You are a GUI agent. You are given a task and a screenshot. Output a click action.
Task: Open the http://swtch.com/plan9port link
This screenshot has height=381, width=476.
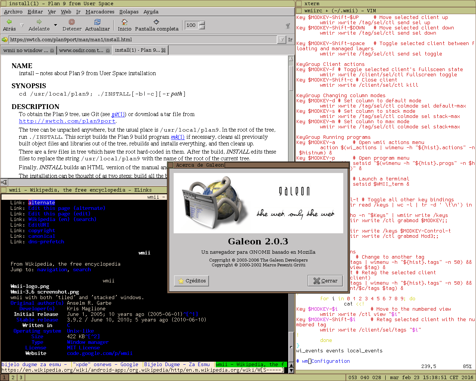coord(68,121)
